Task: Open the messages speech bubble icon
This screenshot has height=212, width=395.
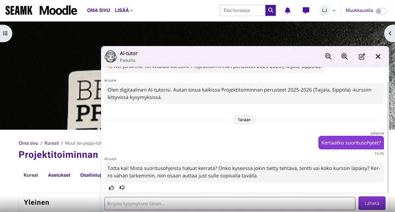Action: click(306, 11)
